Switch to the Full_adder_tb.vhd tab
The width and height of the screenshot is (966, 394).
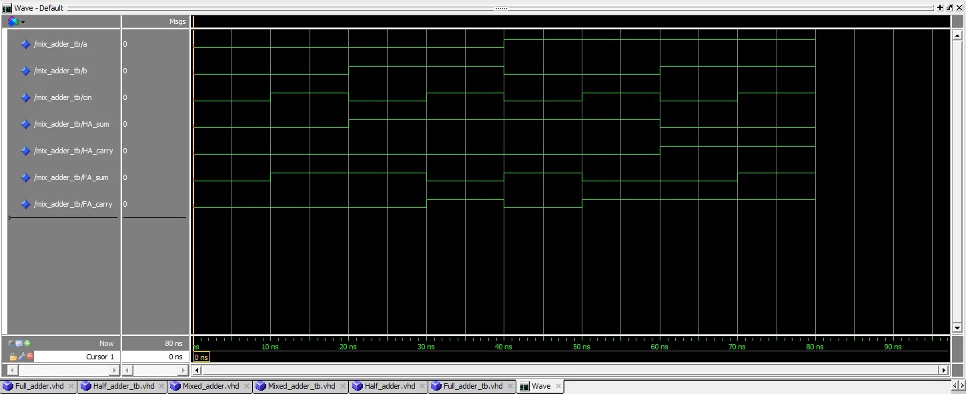coord(472,386)
